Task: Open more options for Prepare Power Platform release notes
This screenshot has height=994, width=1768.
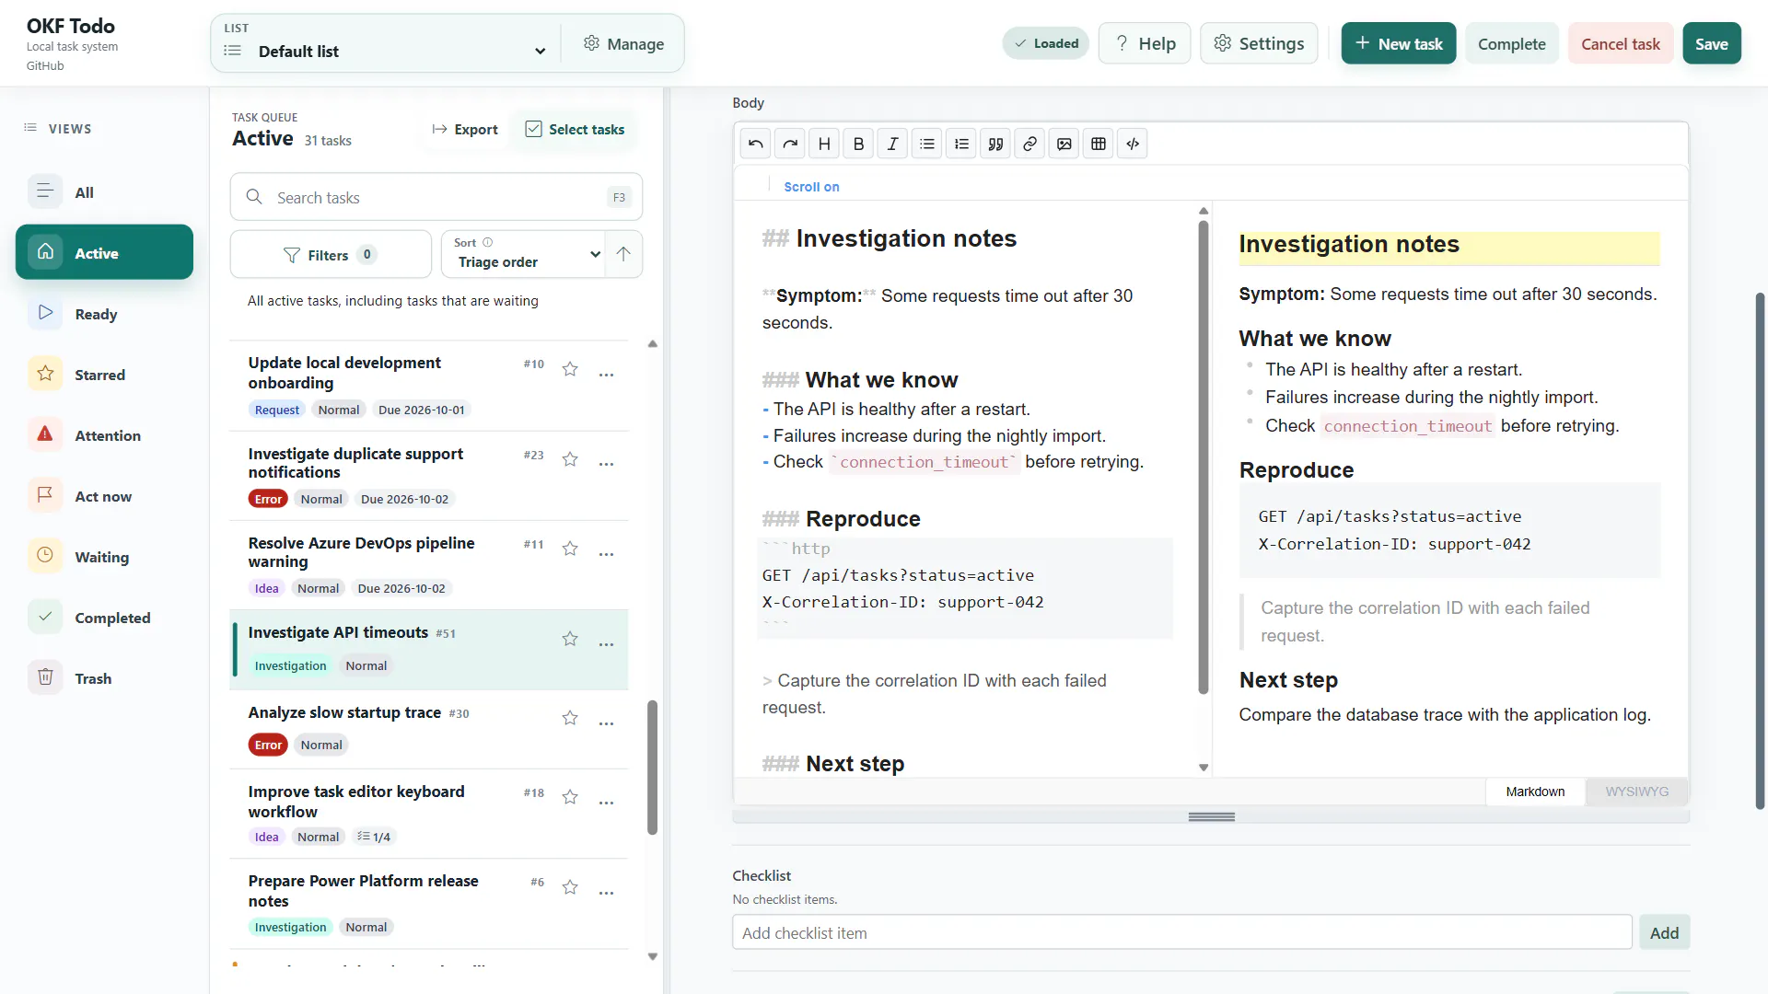Action: point(606,894)
